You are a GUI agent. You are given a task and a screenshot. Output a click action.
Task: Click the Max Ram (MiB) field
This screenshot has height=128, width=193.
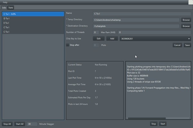click(154, 32)
